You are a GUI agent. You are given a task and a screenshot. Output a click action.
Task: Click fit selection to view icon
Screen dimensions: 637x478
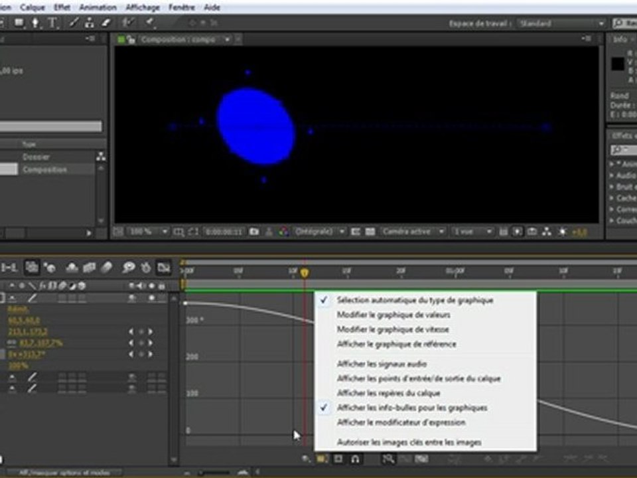tap(405, 459)
